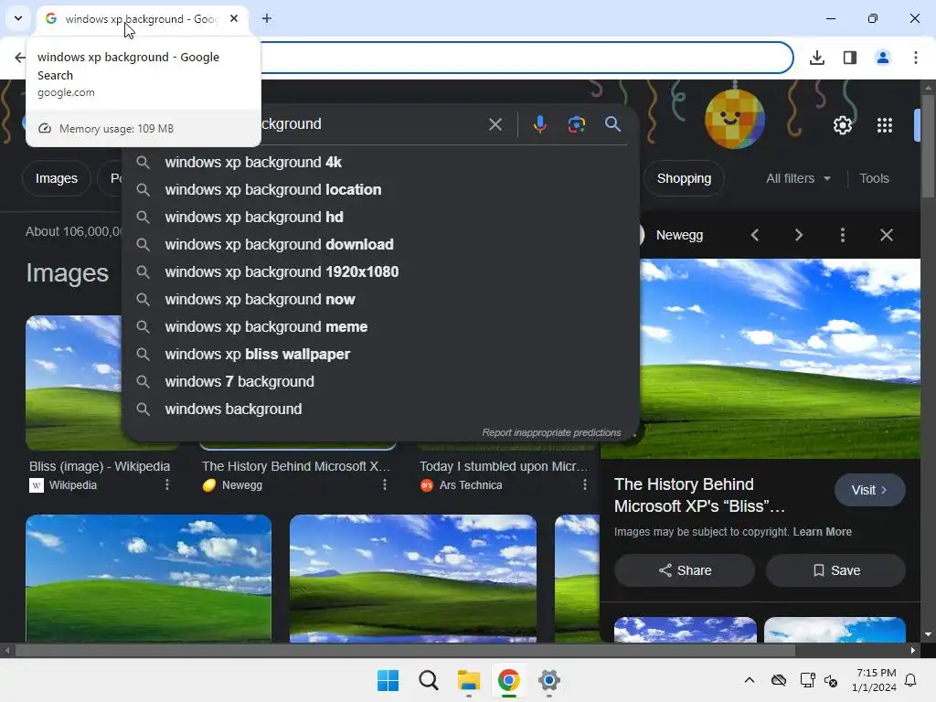
Task: Click the address bar field
Action: point(526,58)
